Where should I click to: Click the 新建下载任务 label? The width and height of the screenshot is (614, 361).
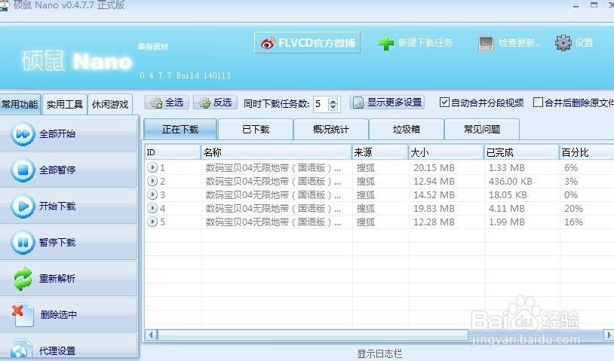pos(425,43)
